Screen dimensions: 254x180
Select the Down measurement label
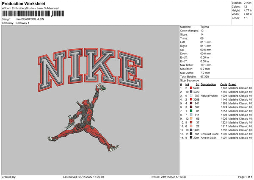[x=184, y=53]
